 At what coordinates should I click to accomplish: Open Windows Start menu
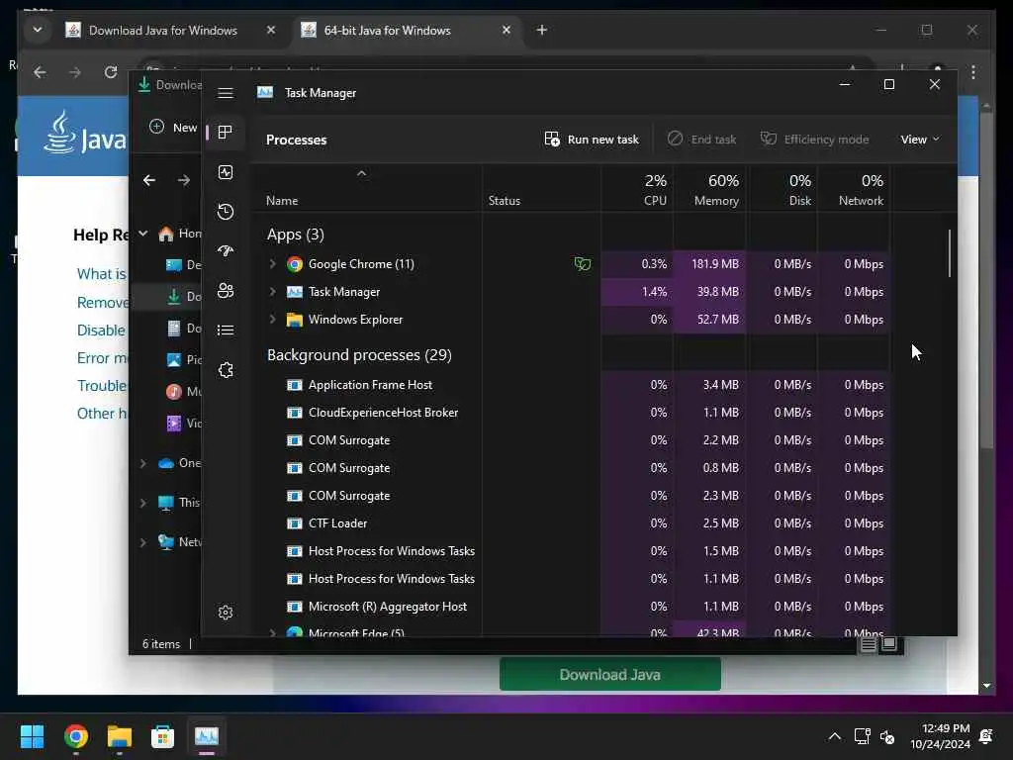tap(32, 736)
